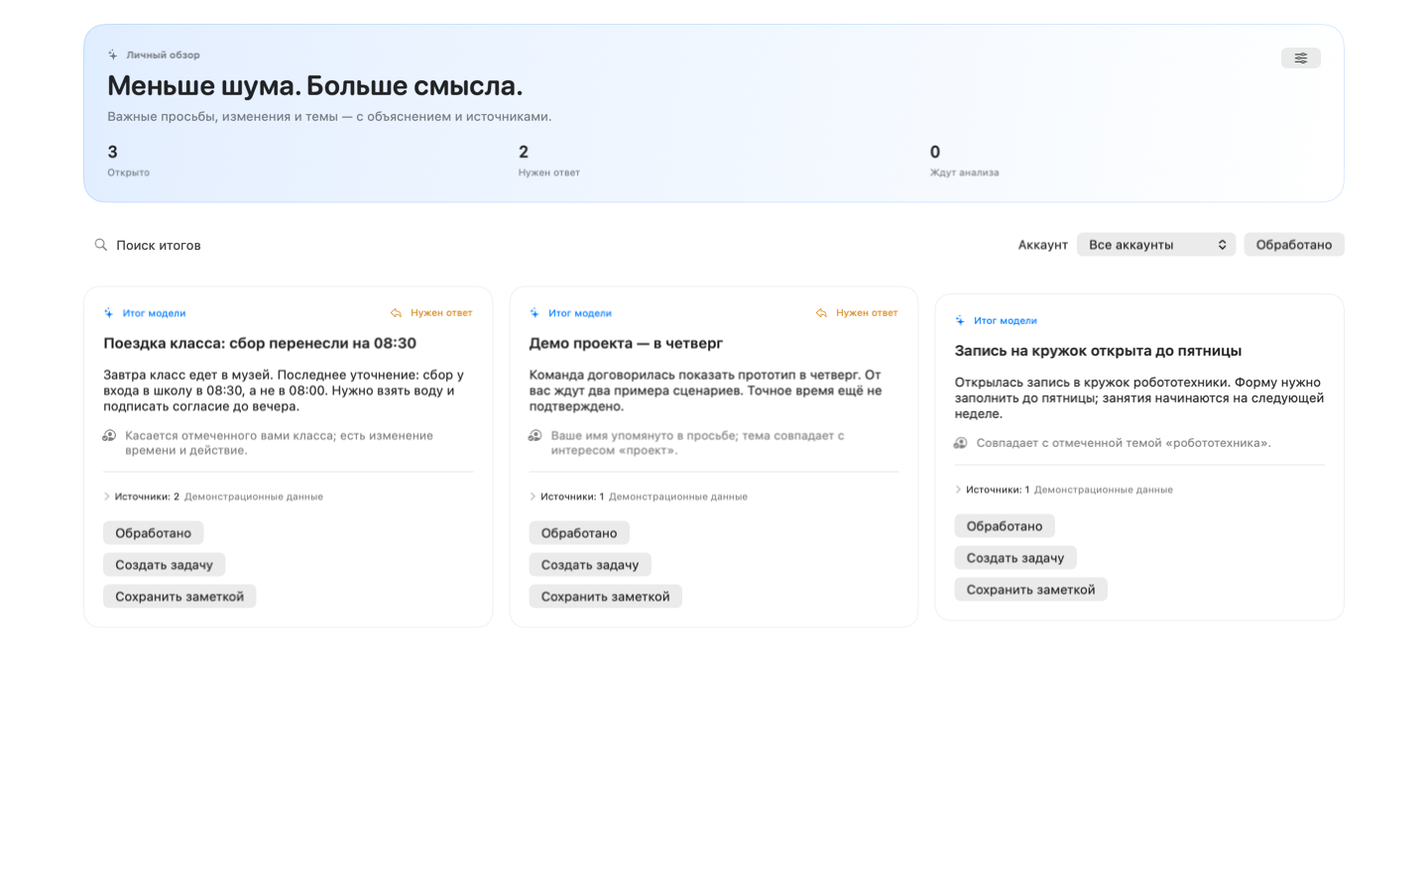1428x892 pixels.
Task: Click the search magnifier icon
Action: (101, 245)
